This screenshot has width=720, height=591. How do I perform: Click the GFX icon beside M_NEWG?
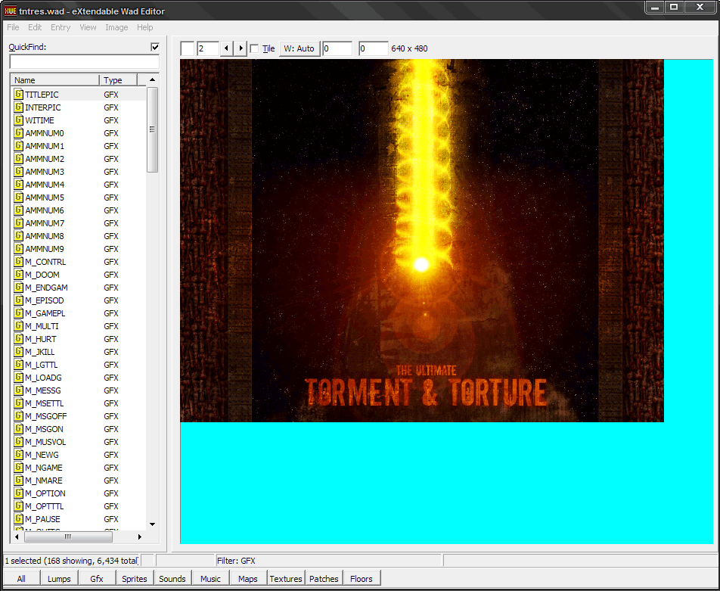tap(18, 455)
